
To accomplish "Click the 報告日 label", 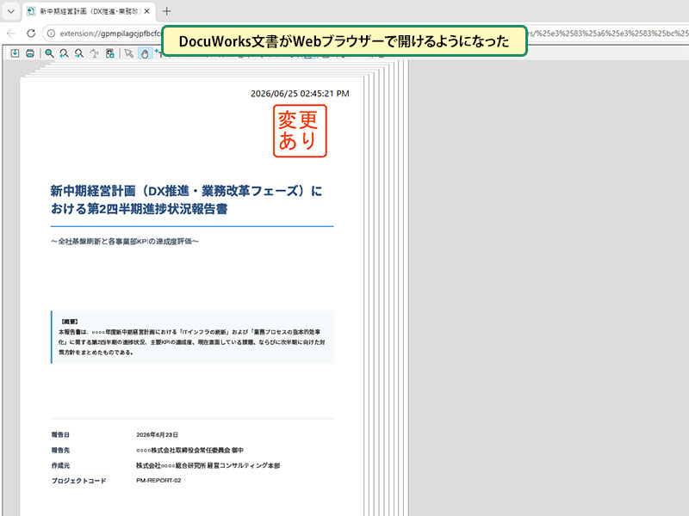I will click(x=60, y=435).
